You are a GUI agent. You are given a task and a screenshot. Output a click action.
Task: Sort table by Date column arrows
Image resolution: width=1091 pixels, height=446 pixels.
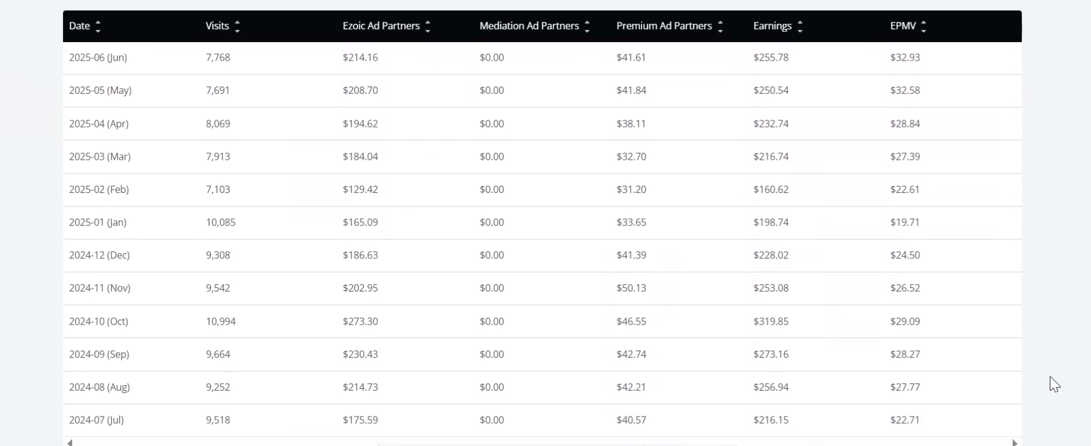(x=98, y=26)
